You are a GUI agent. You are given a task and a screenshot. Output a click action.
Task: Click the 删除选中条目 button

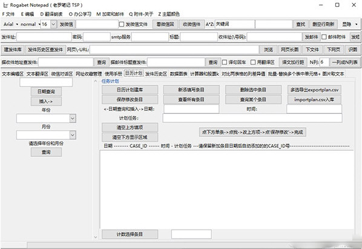click(x=253, y=90)
